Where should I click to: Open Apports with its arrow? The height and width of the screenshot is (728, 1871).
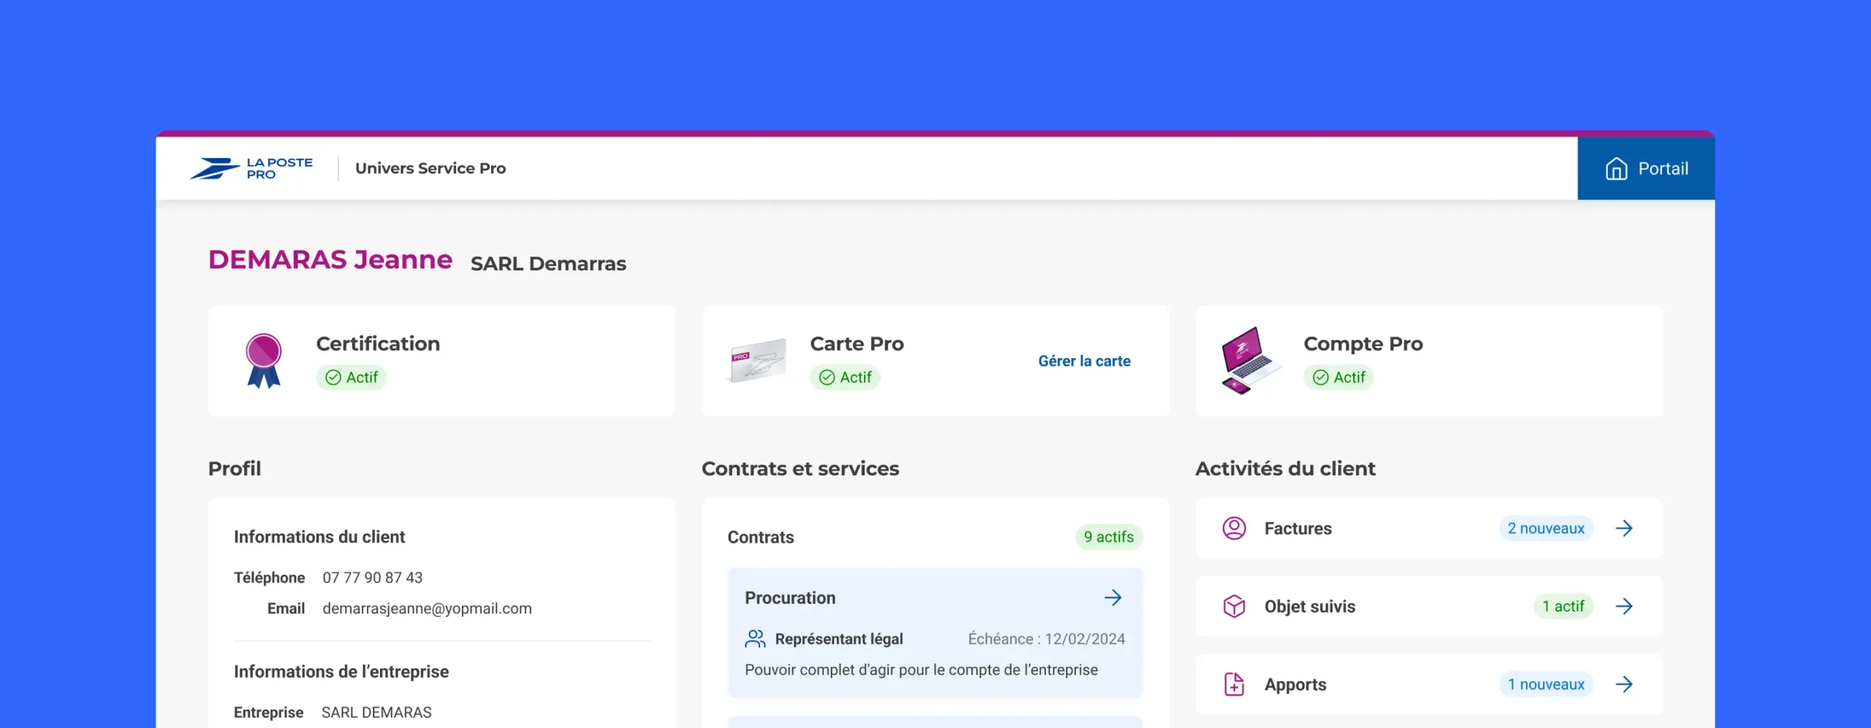point(1624,684)
